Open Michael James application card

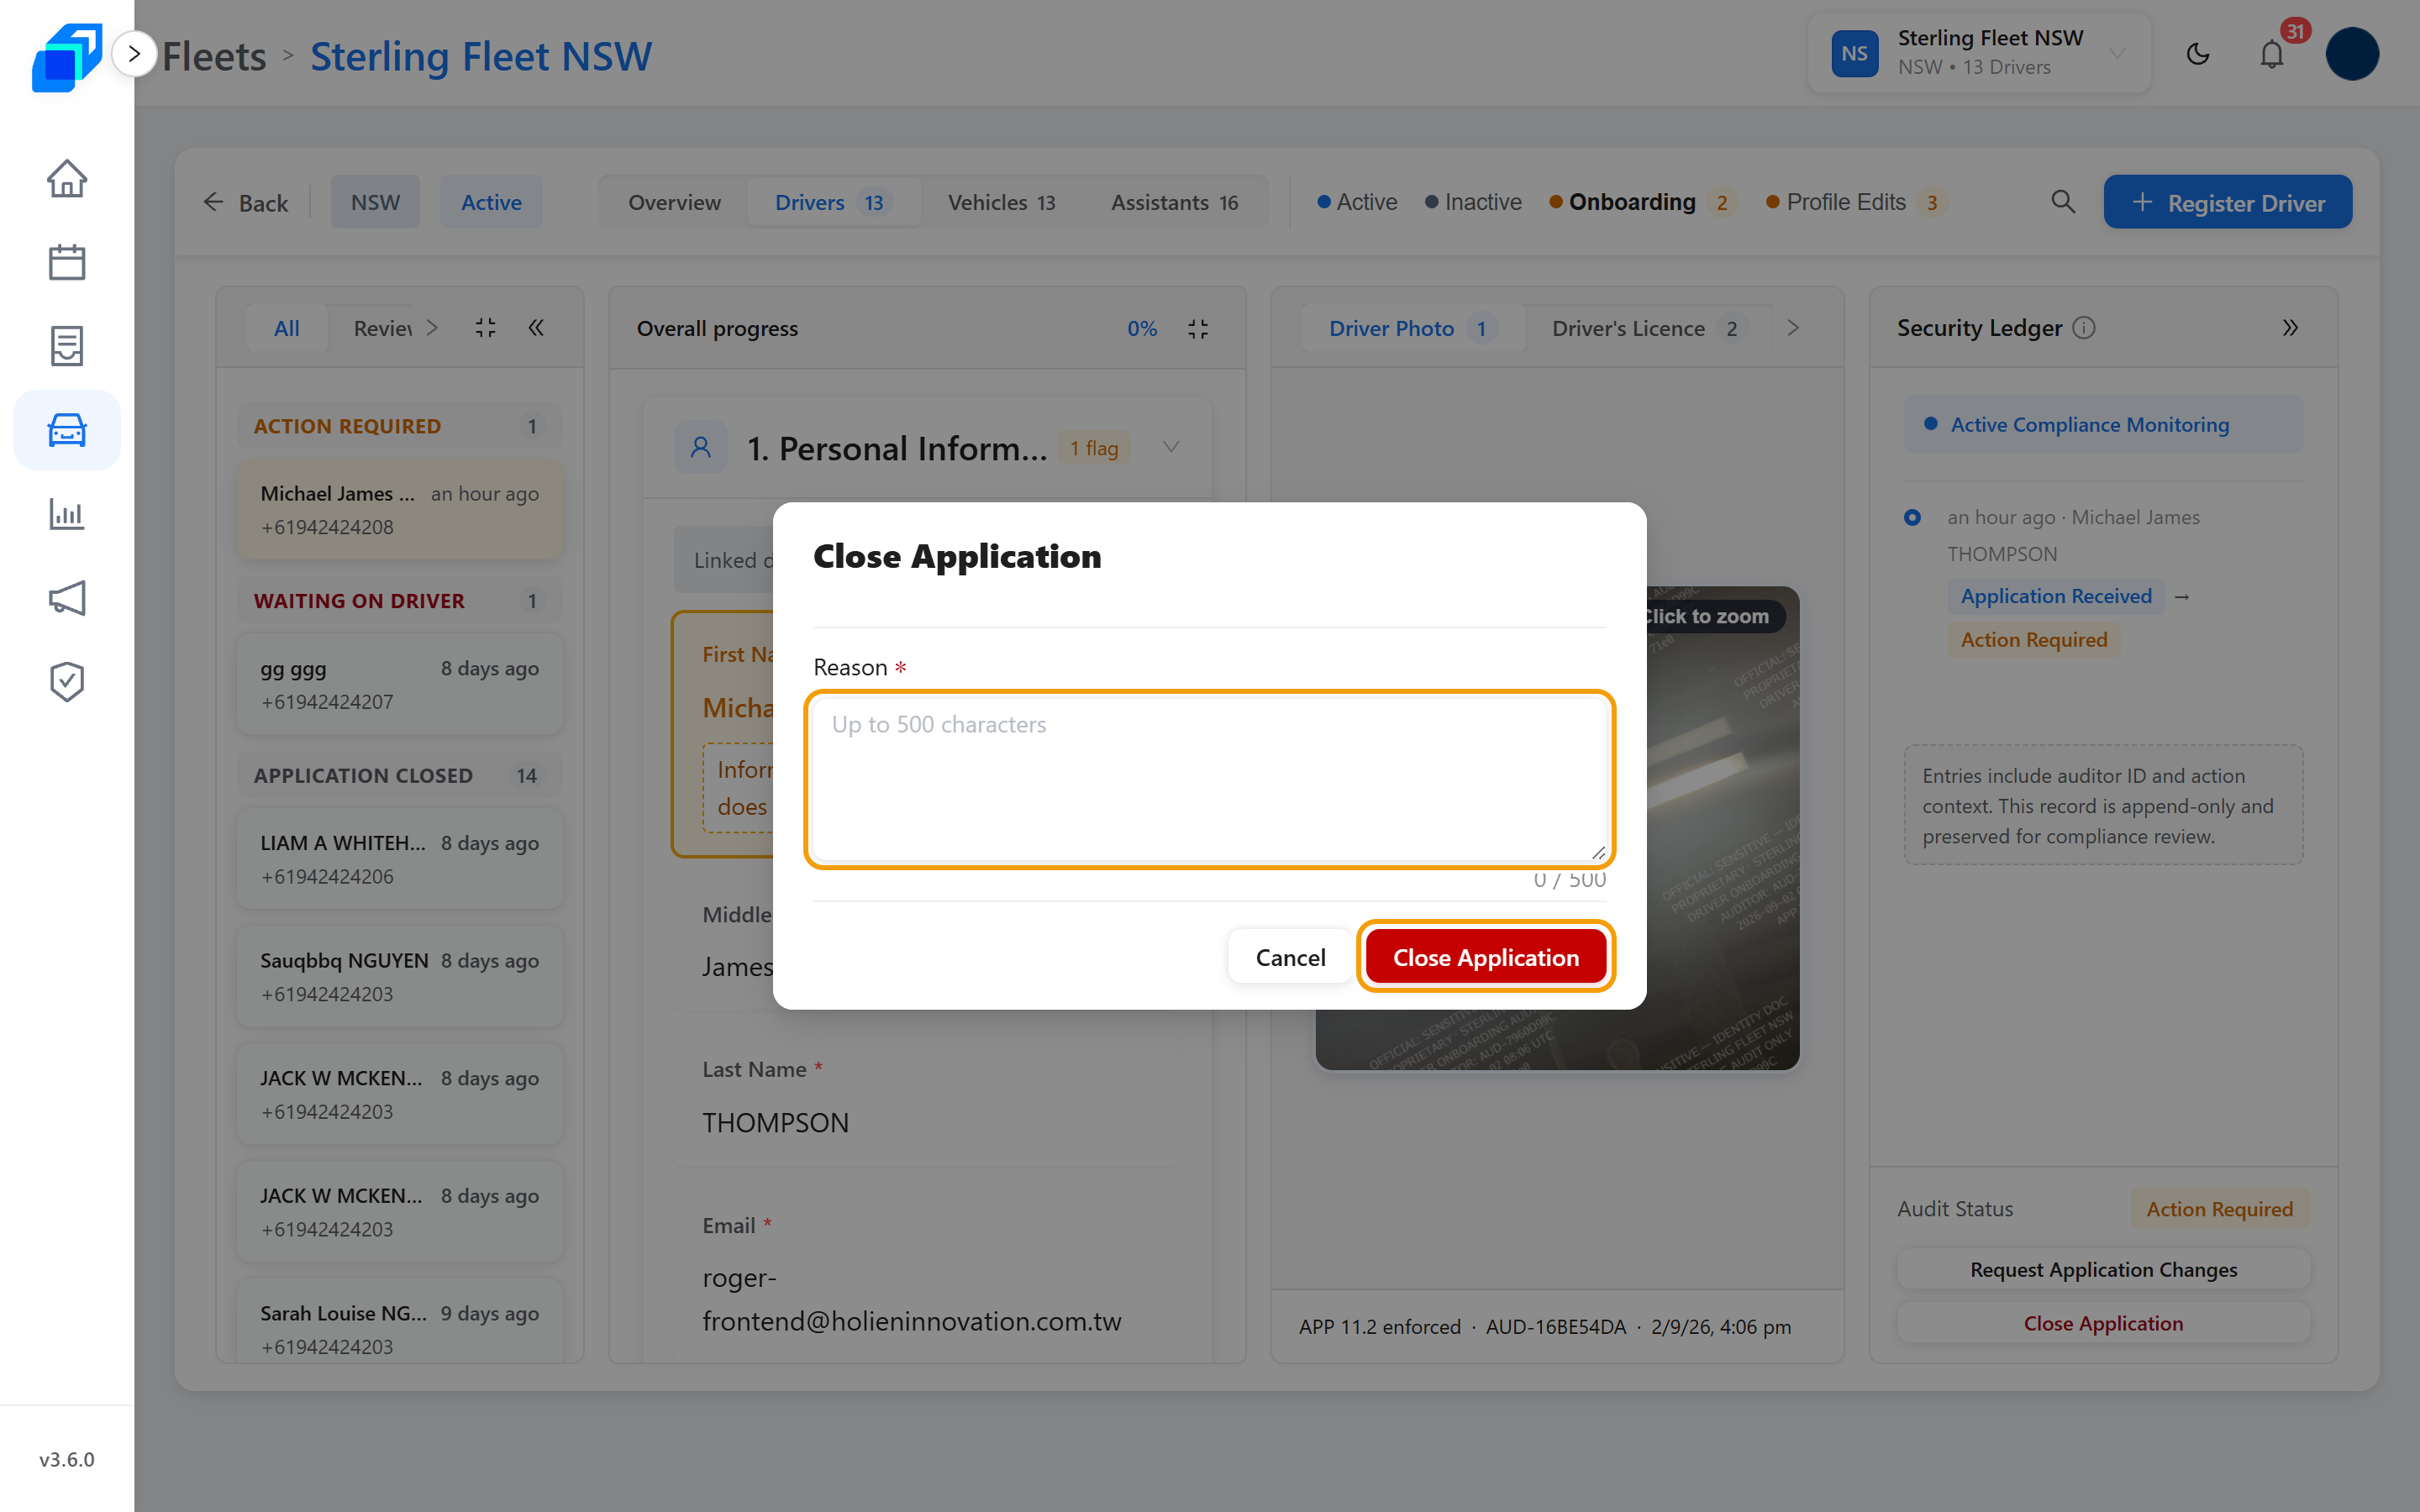coord(399,510)
